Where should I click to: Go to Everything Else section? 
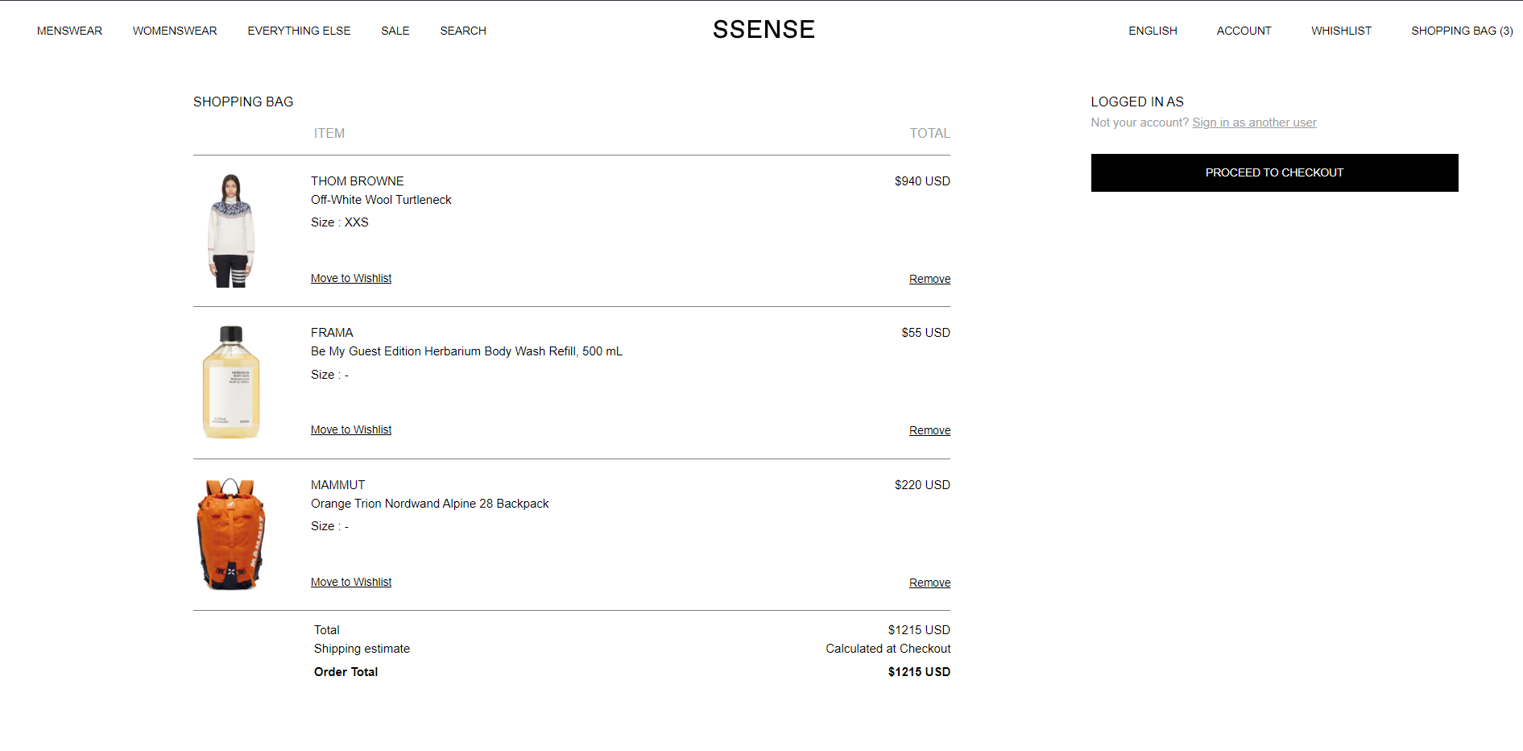coord(299,31)
